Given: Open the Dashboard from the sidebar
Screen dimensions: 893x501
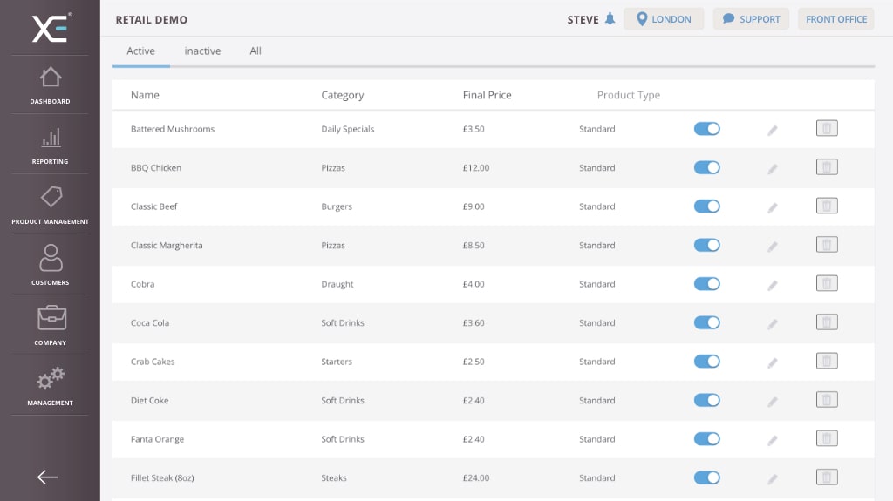Looking at the screenshot, I should [x=50, y=85].
